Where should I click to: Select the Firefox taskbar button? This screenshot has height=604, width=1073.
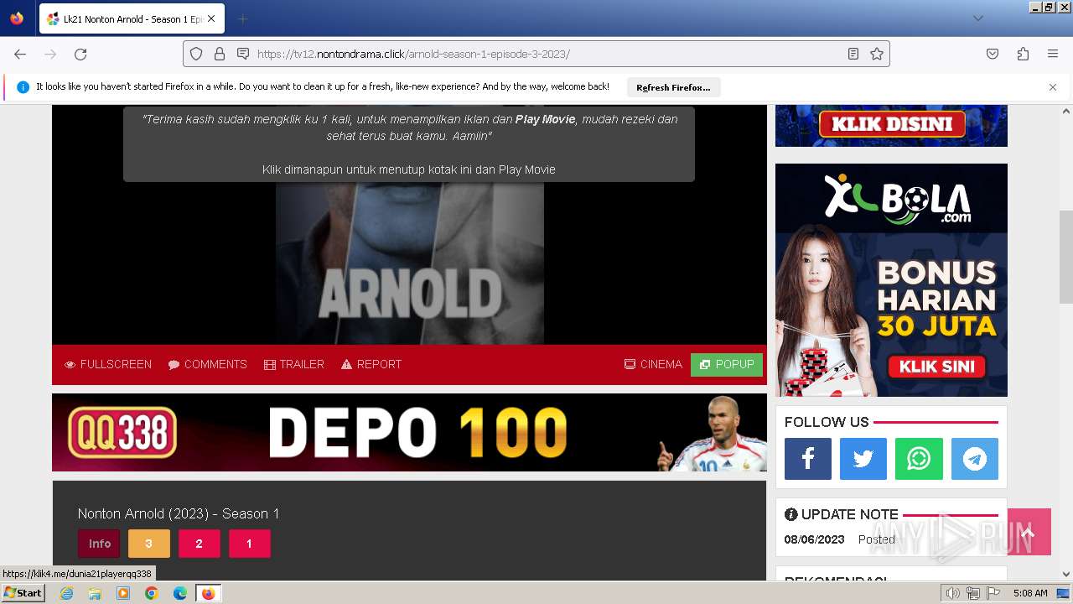tap(208, 593)
